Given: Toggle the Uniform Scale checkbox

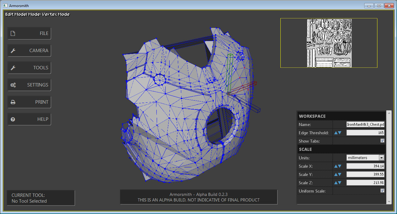Looking at the screenshot, I should [x=382, y=191].
